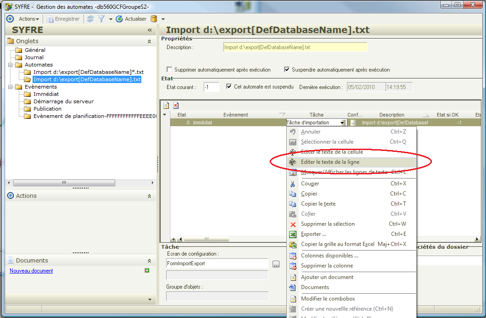Collapse the Documents panel section
Screen dimensions: 486x318
coord(150,261)
